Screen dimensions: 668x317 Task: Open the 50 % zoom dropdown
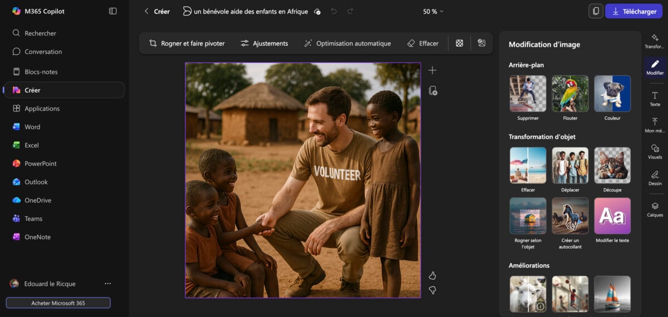[x=433, y=11]
